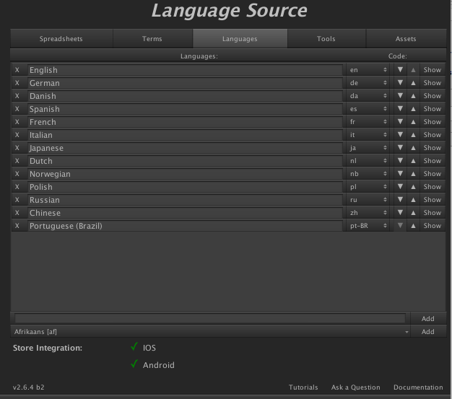Image resolution: width=452 pixels, height=399 pixels.
Task: Click the X icon beside Polish
Action: tap(17, 187)
